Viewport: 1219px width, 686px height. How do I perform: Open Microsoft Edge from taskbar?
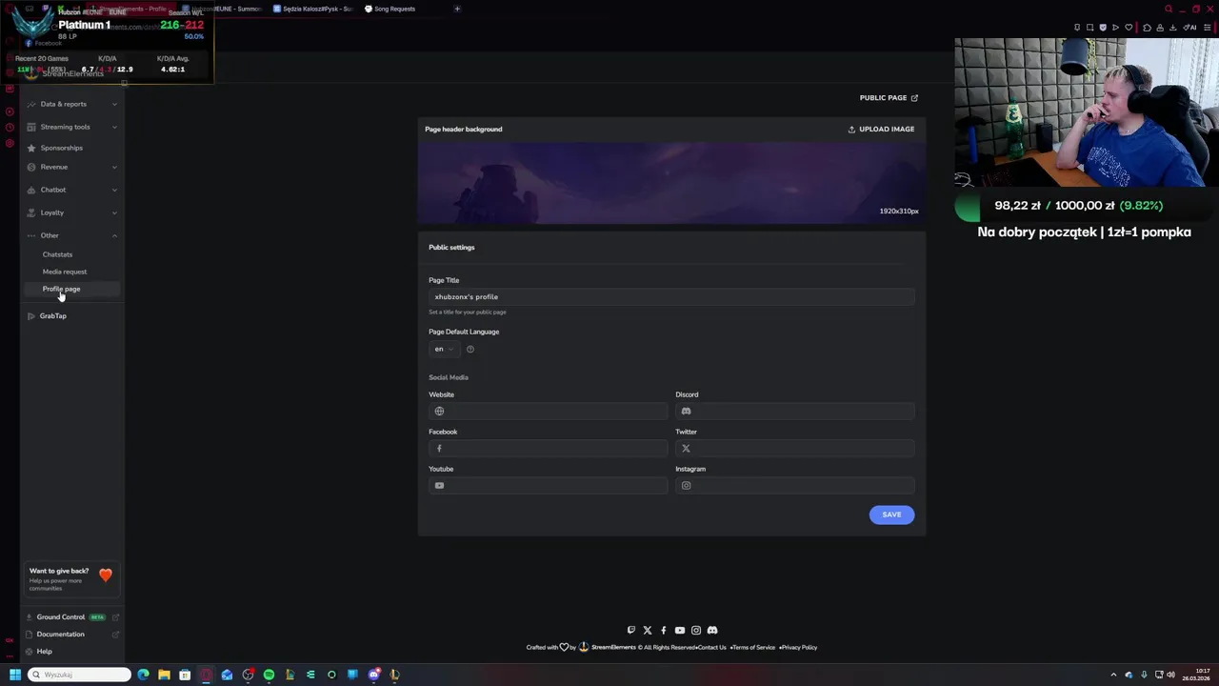pos(143,675)
